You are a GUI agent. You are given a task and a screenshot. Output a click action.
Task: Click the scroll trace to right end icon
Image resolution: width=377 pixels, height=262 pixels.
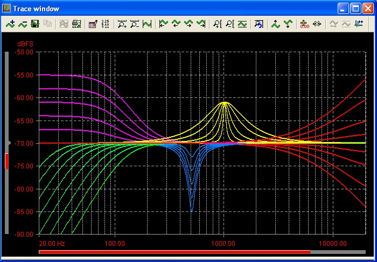[x=201, y=24]
